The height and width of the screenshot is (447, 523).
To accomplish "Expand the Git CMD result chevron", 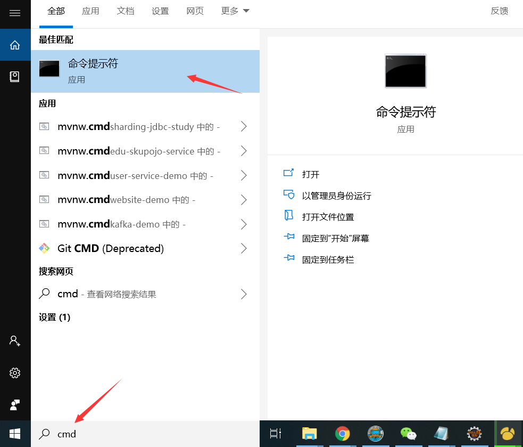I will tap(244, 248).
